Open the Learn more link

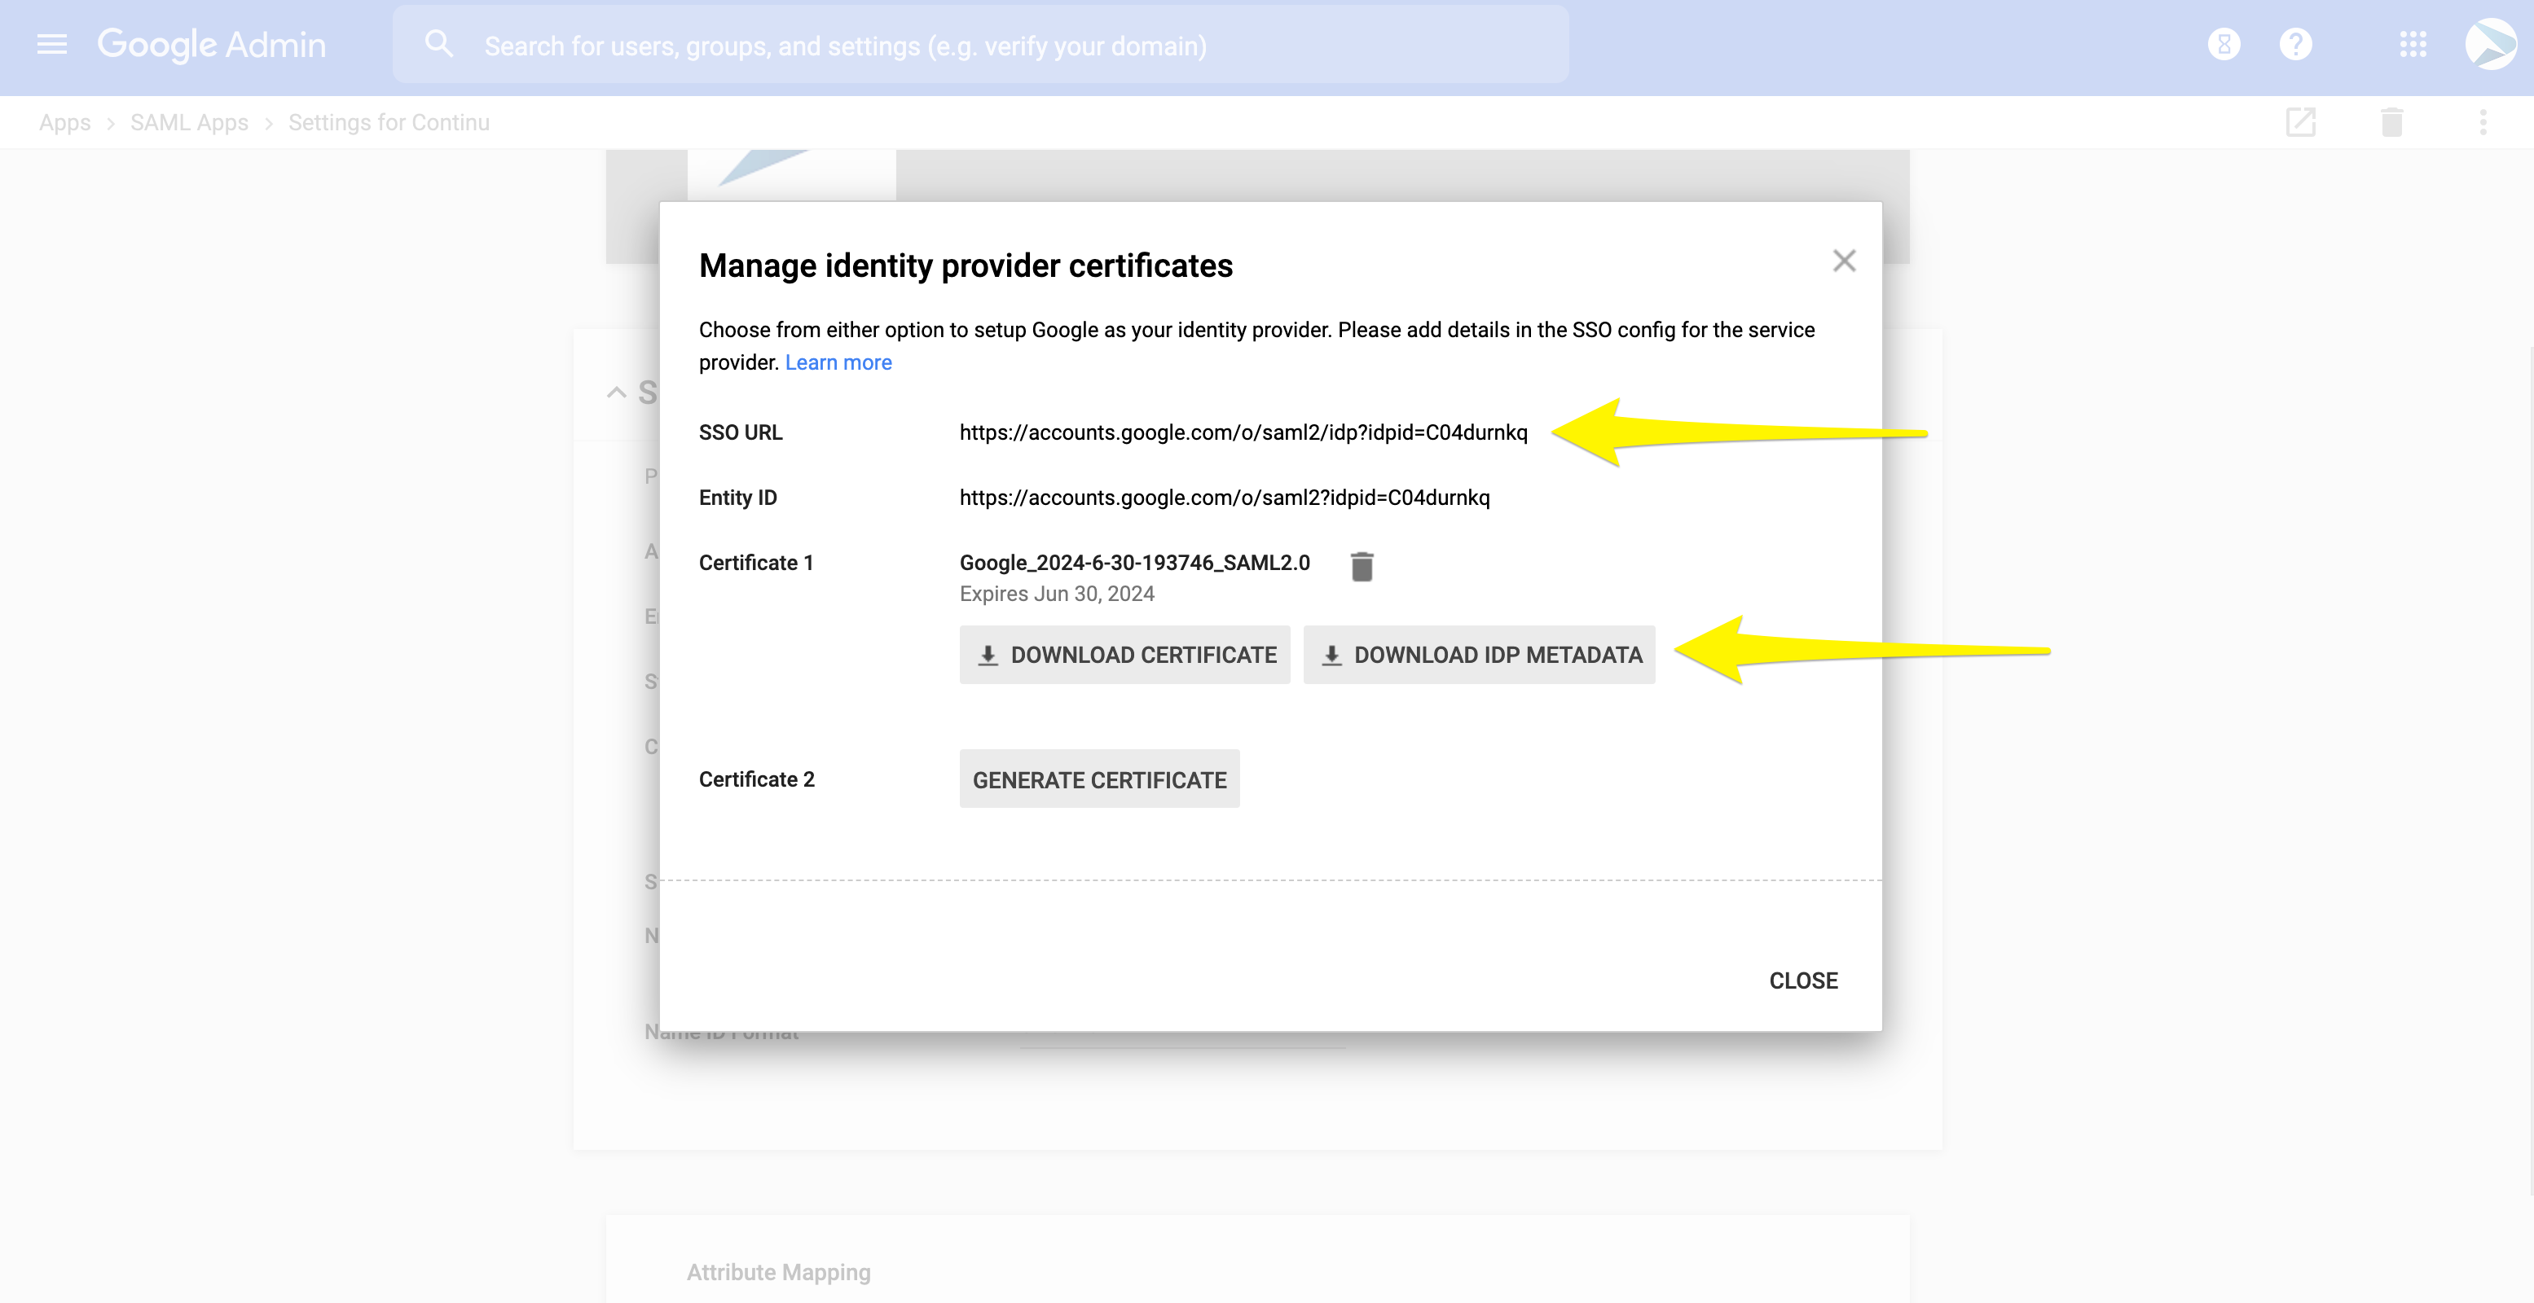[838, 363]
